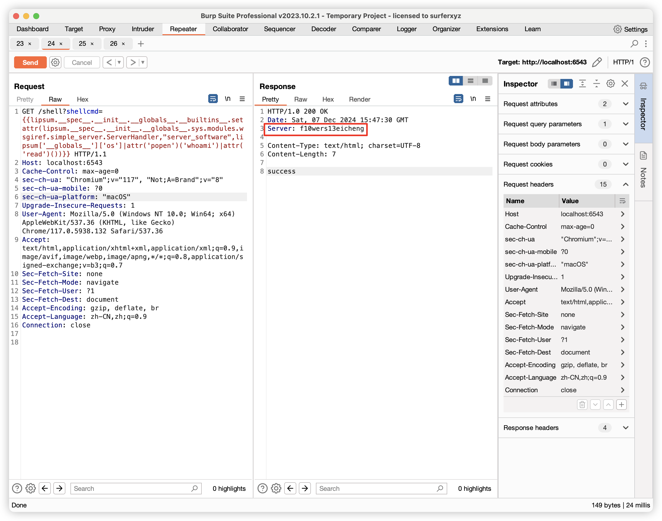Click Request search input field
The height and width of the screenshot is (521, 662).
136,489
